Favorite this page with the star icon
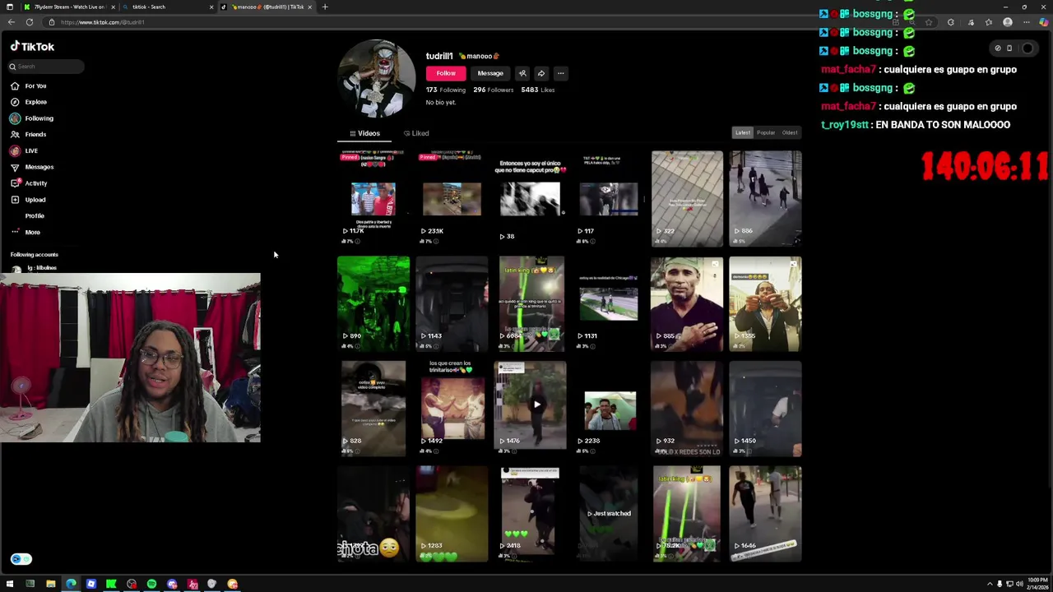This screenshot has height=592, width=1053. click(x=929, y=22)
